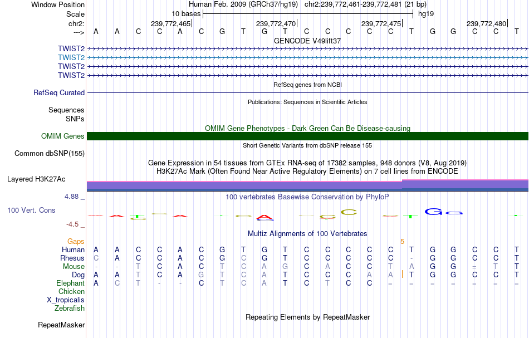Open the H3K27Ac Mark ENCODE track title

[x=307, y=172]
